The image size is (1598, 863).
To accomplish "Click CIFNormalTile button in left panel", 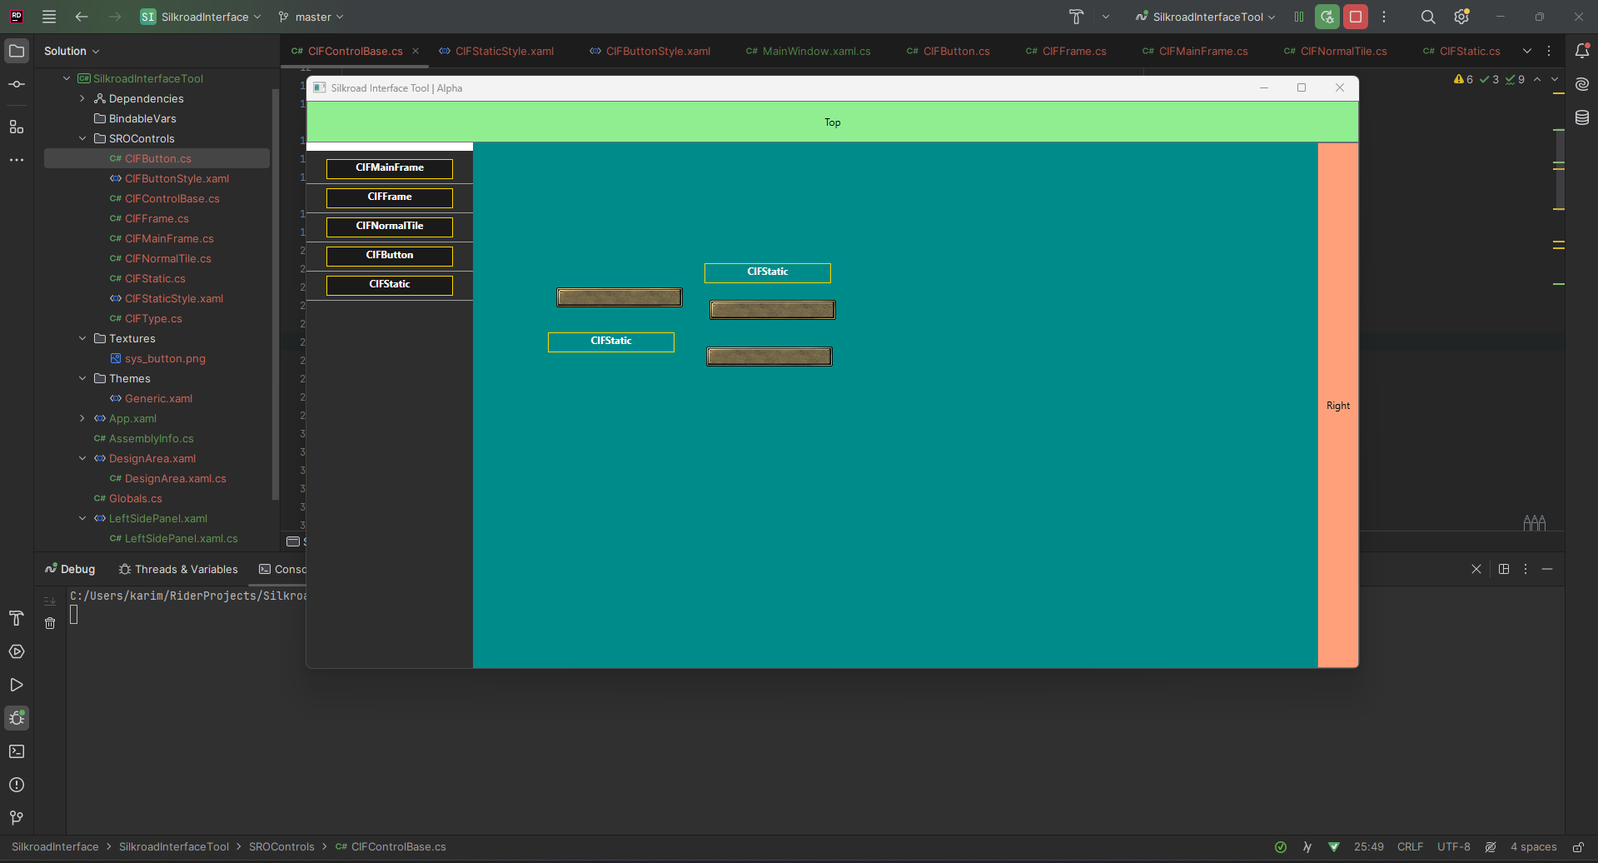I will pos(390,227).
